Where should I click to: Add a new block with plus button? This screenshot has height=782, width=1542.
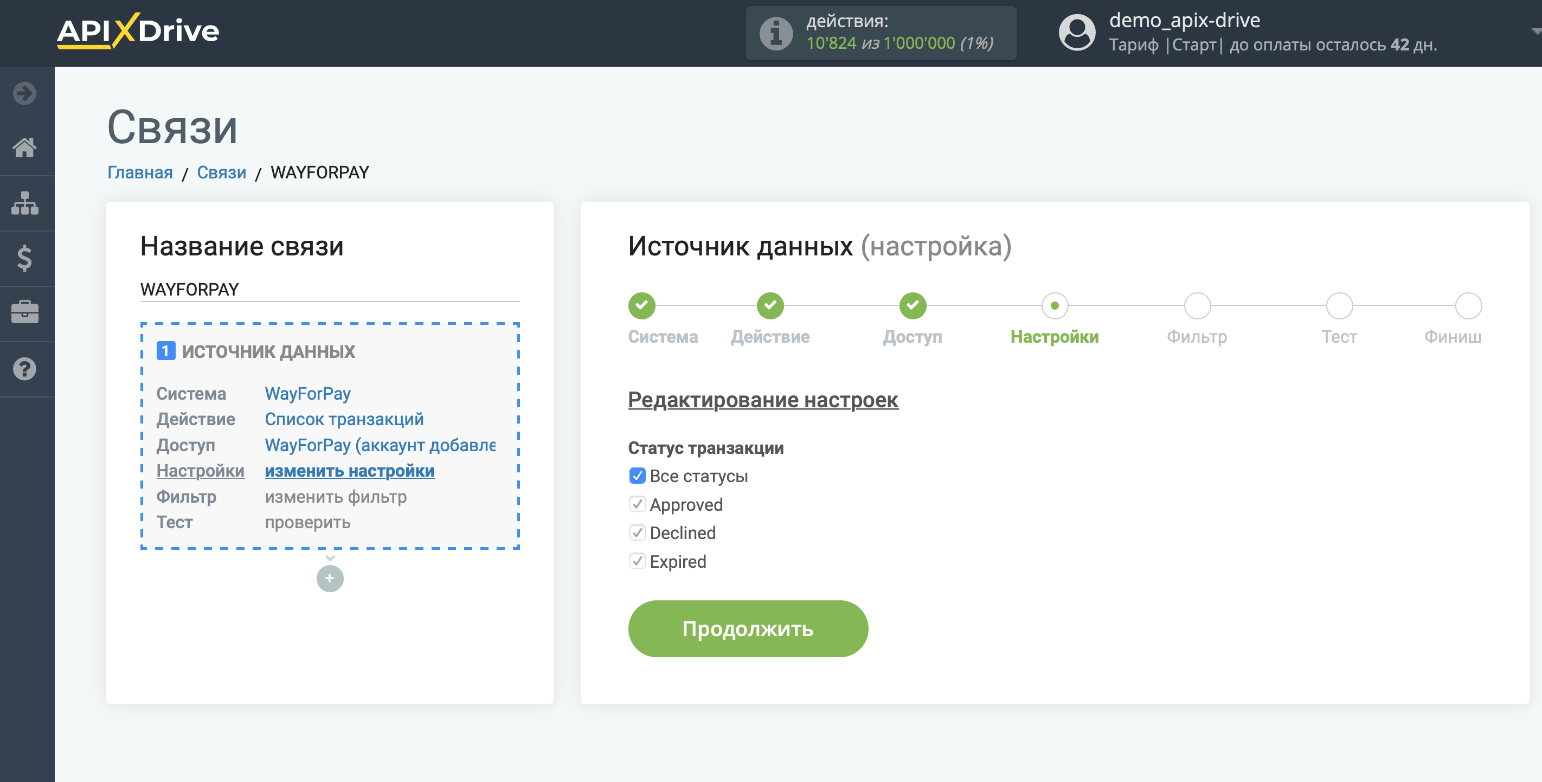tap(330, 579)
